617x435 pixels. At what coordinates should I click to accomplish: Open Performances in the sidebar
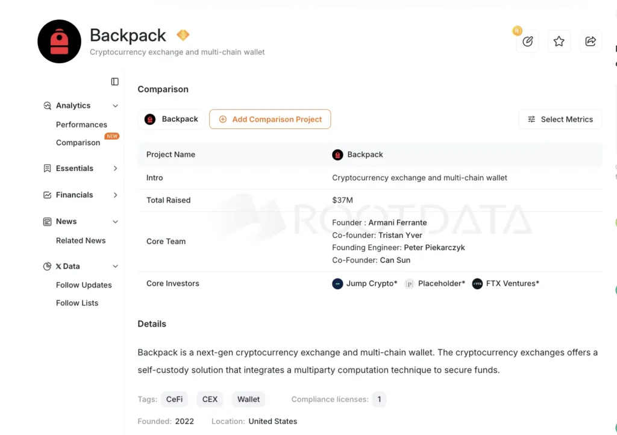[x=81, y=125]
